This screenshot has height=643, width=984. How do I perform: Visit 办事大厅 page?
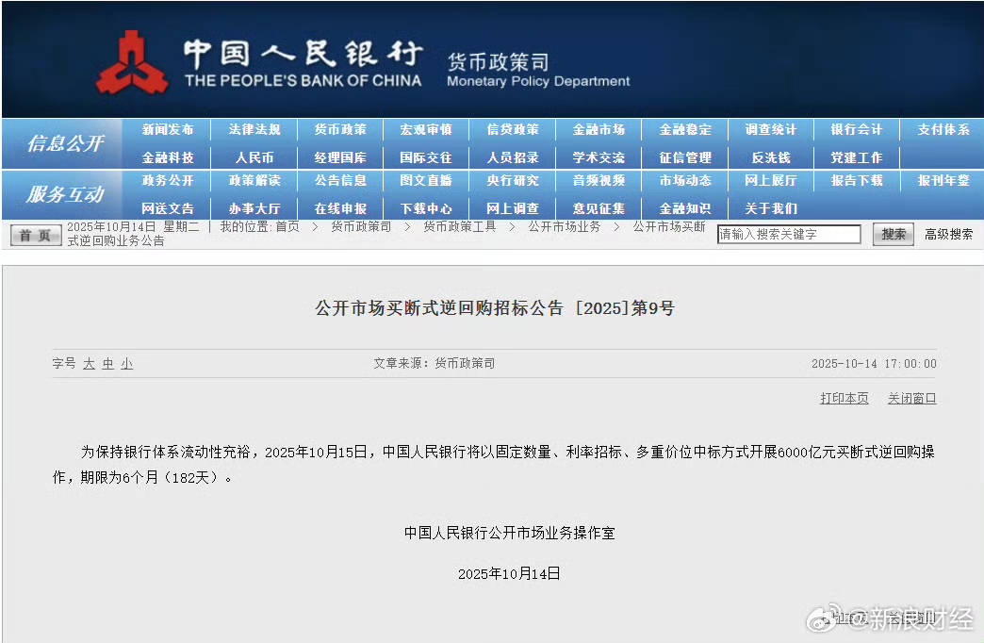[x=254, y=208]
